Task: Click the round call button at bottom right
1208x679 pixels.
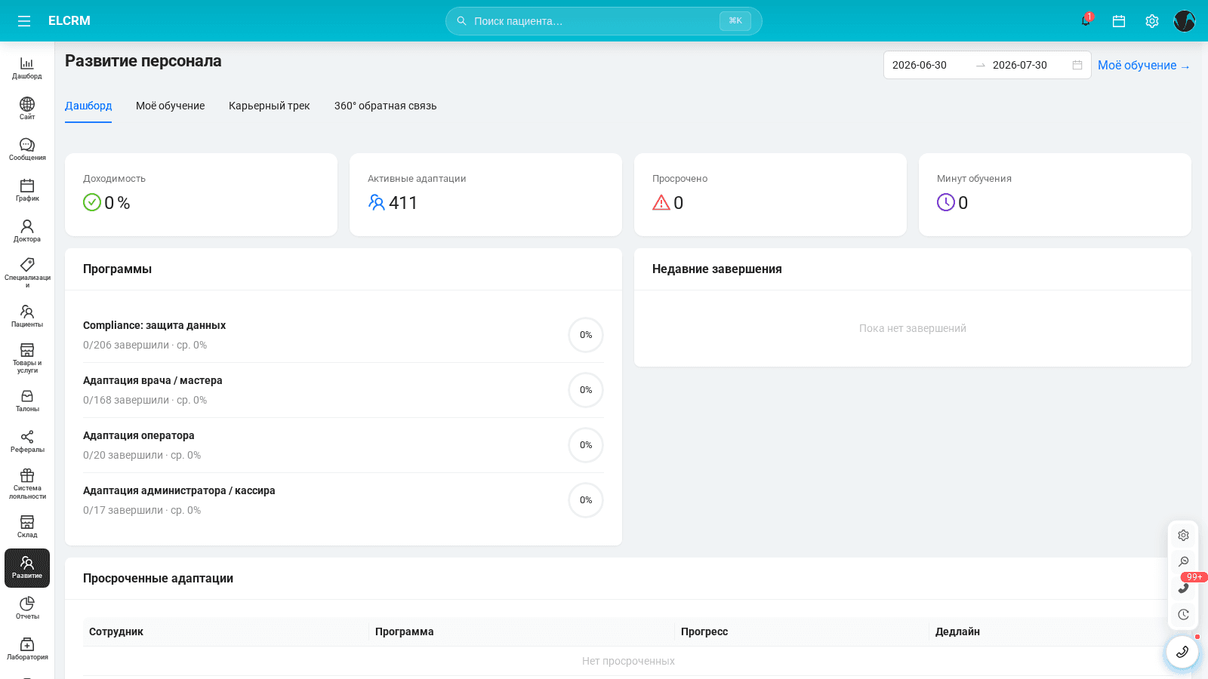Action: point(1182,652)
